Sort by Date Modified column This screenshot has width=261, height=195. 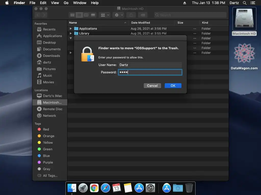coord(151,23)
